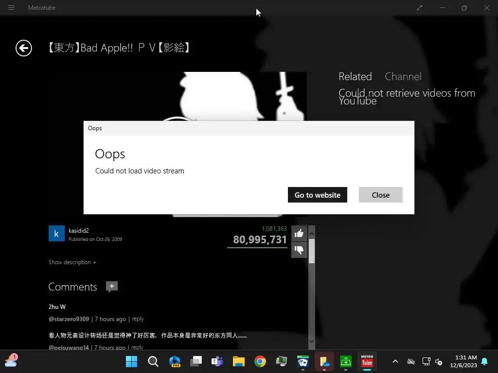Open notification bell in system tray
The height and width of the screenshot is (373, 498).
[x=485, y=361]
